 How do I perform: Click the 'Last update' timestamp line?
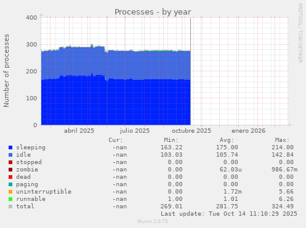point(229,214)
